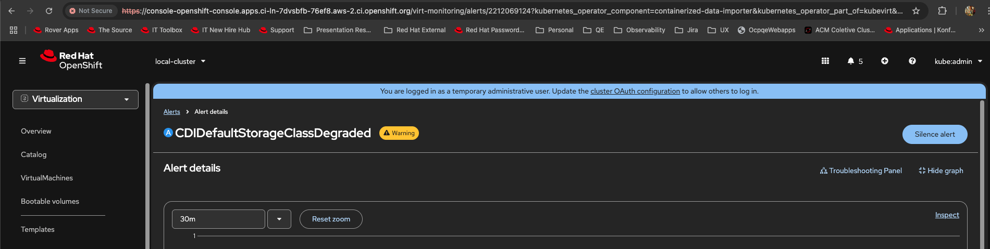Expand the local-cluster dropdown
The width and height of the screenshot is (990, 249).
coord(180,61)
